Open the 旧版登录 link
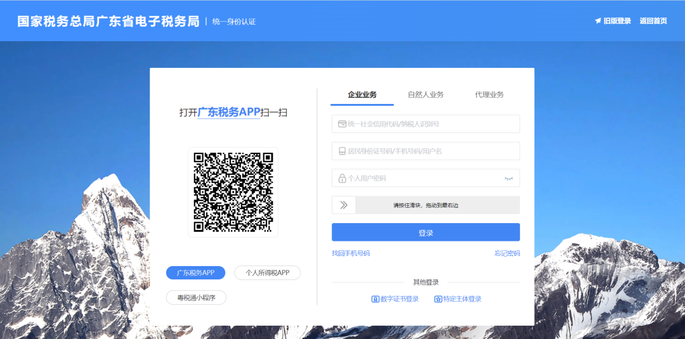685x339 pixels. coord(617,21)
